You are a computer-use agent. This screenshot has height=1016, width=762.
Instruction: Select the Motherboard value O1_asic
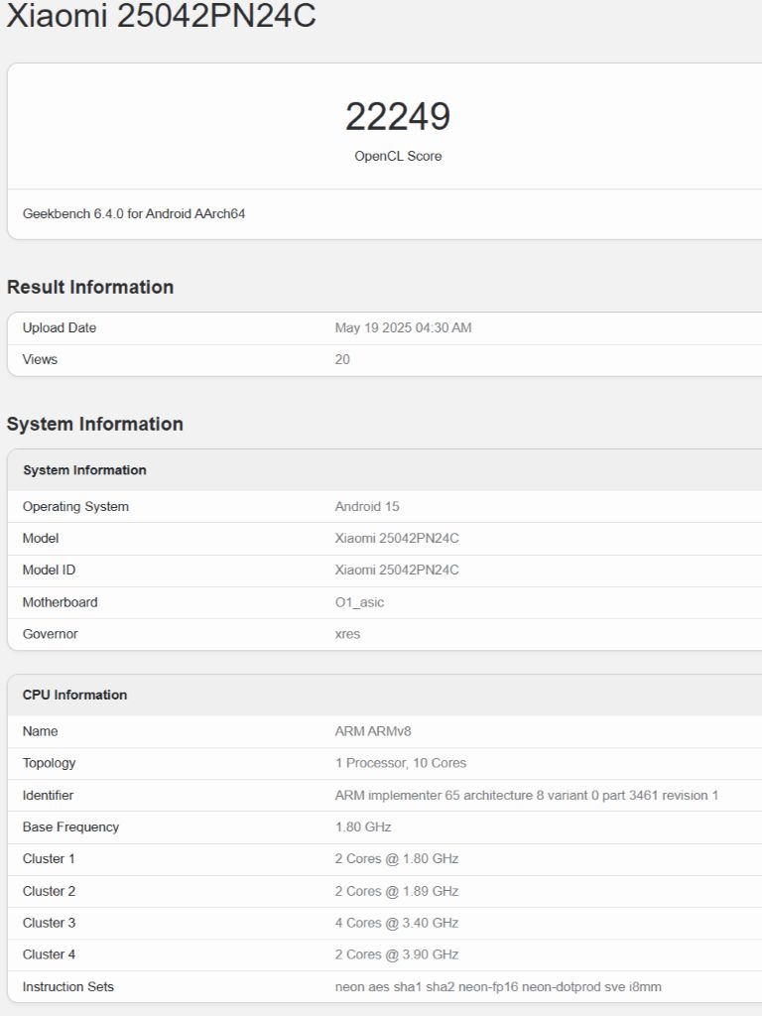click(x=359, y=602)
